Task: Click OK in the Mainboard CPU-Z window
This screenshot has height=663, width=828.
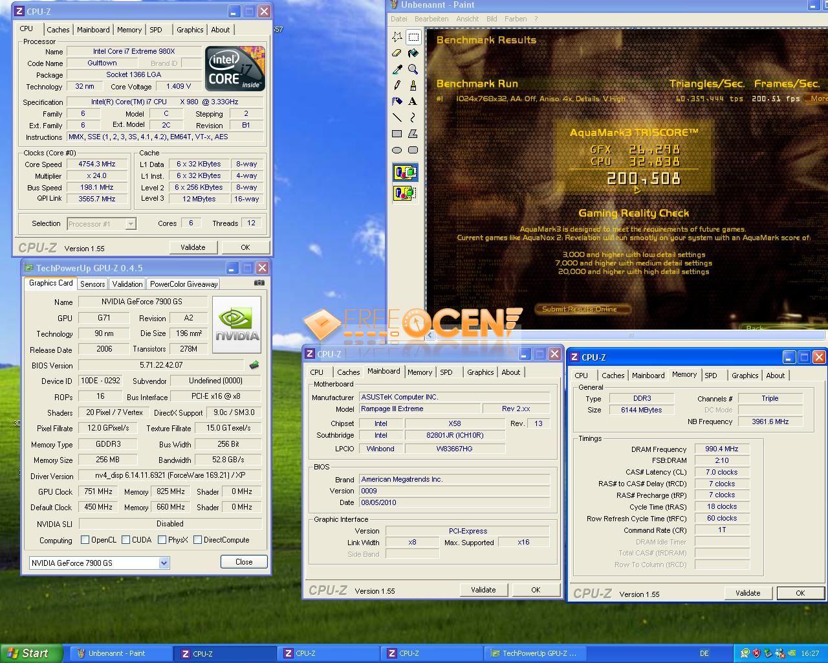Action: (536, 590)
